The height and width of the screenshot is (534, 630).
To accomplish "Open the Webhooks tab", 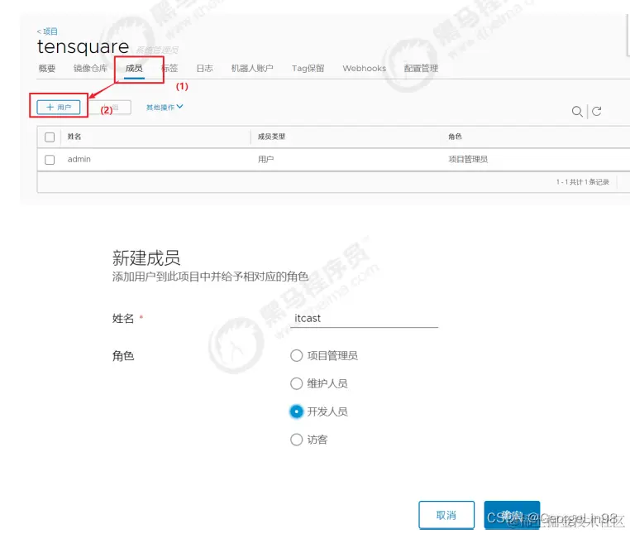I will coord(364,69).
